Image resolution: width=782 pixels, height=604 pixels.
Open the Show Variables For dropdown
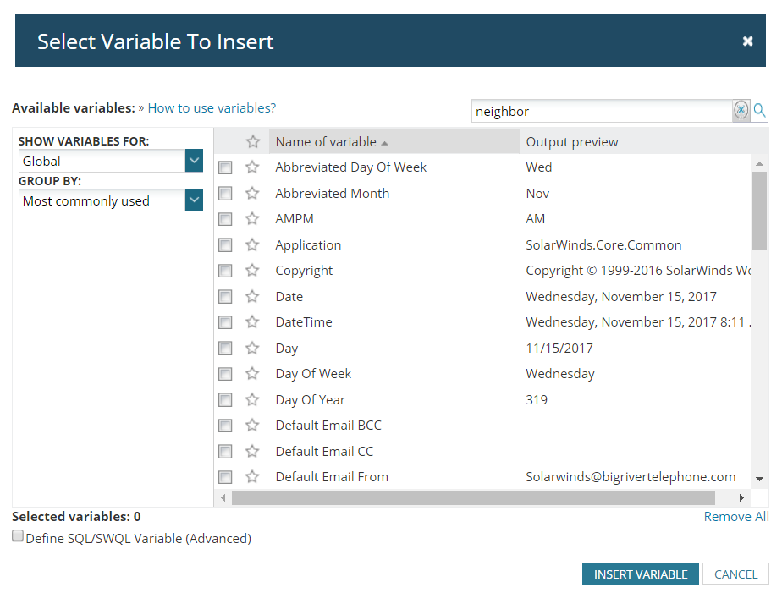click(194, 161)
